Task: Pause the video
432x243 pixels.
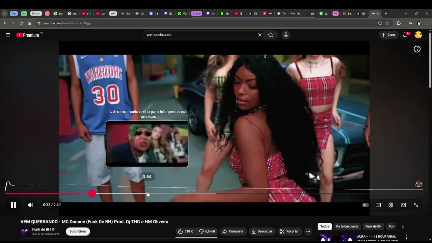Action: click(13, 205)
